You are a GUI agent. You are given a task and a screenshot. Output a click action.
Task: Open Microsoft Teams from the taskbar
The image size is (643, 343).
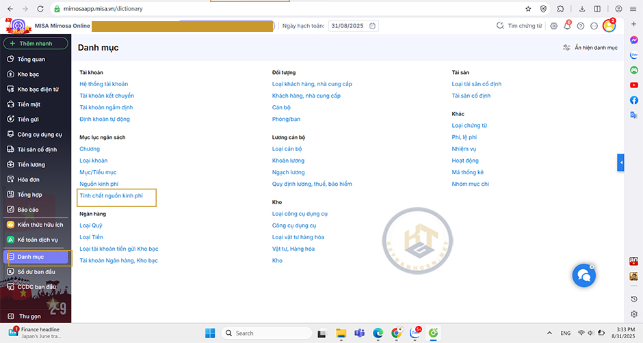(359, 333)
